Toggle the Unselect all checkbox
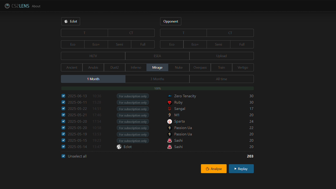The height and width of the screenshot is (189, 336). (x=63, y=156)
